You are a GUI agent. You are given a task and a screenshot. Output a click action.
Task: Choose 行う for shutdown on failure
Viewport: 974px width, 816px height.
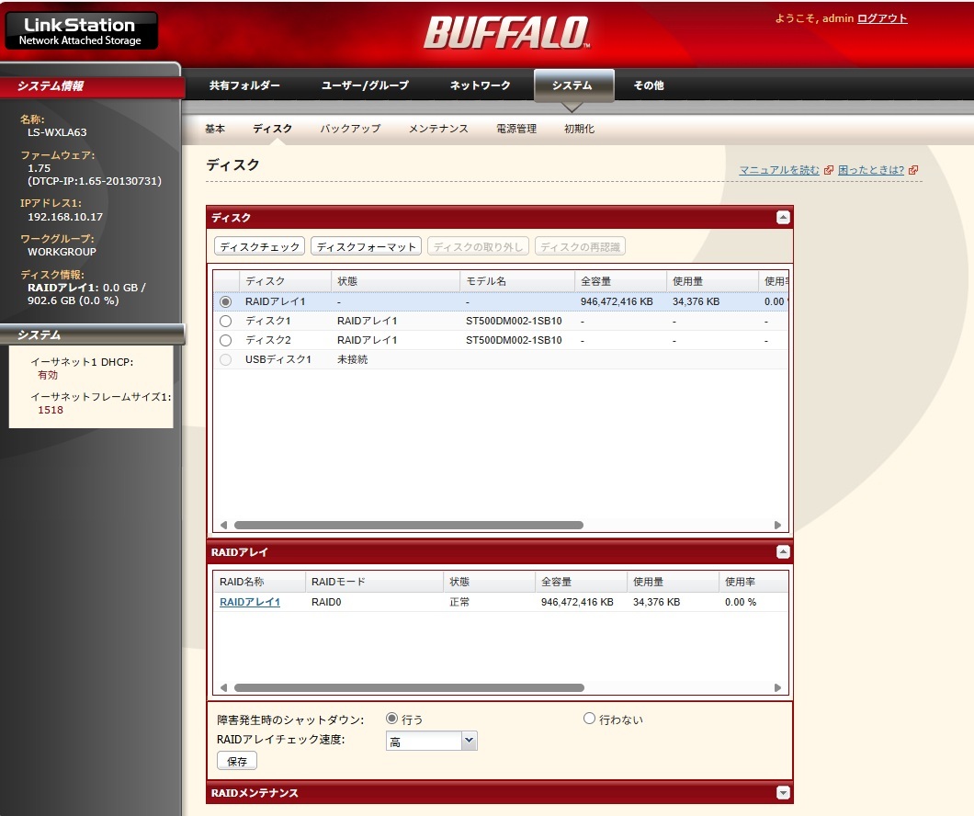click(392, 719)
